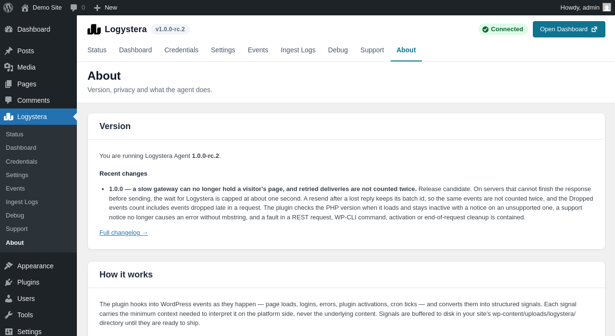Open About in Logystera submenu
Viewport: 615px width, 336px height.
click(x=15, y=243)
